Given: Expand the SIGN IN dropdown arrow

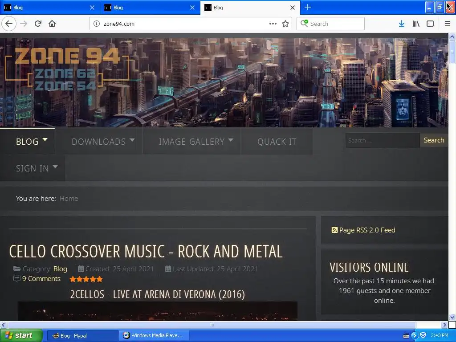Looking at the screenshot, I should (x=55, y=167).
